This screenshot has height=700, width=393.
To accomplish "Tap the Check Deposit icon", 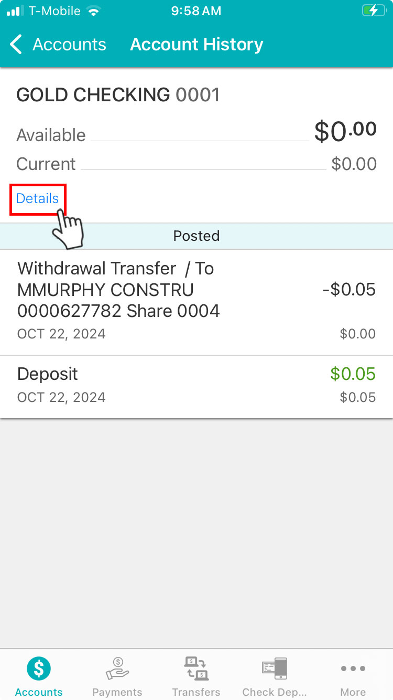I will [274, 669].
